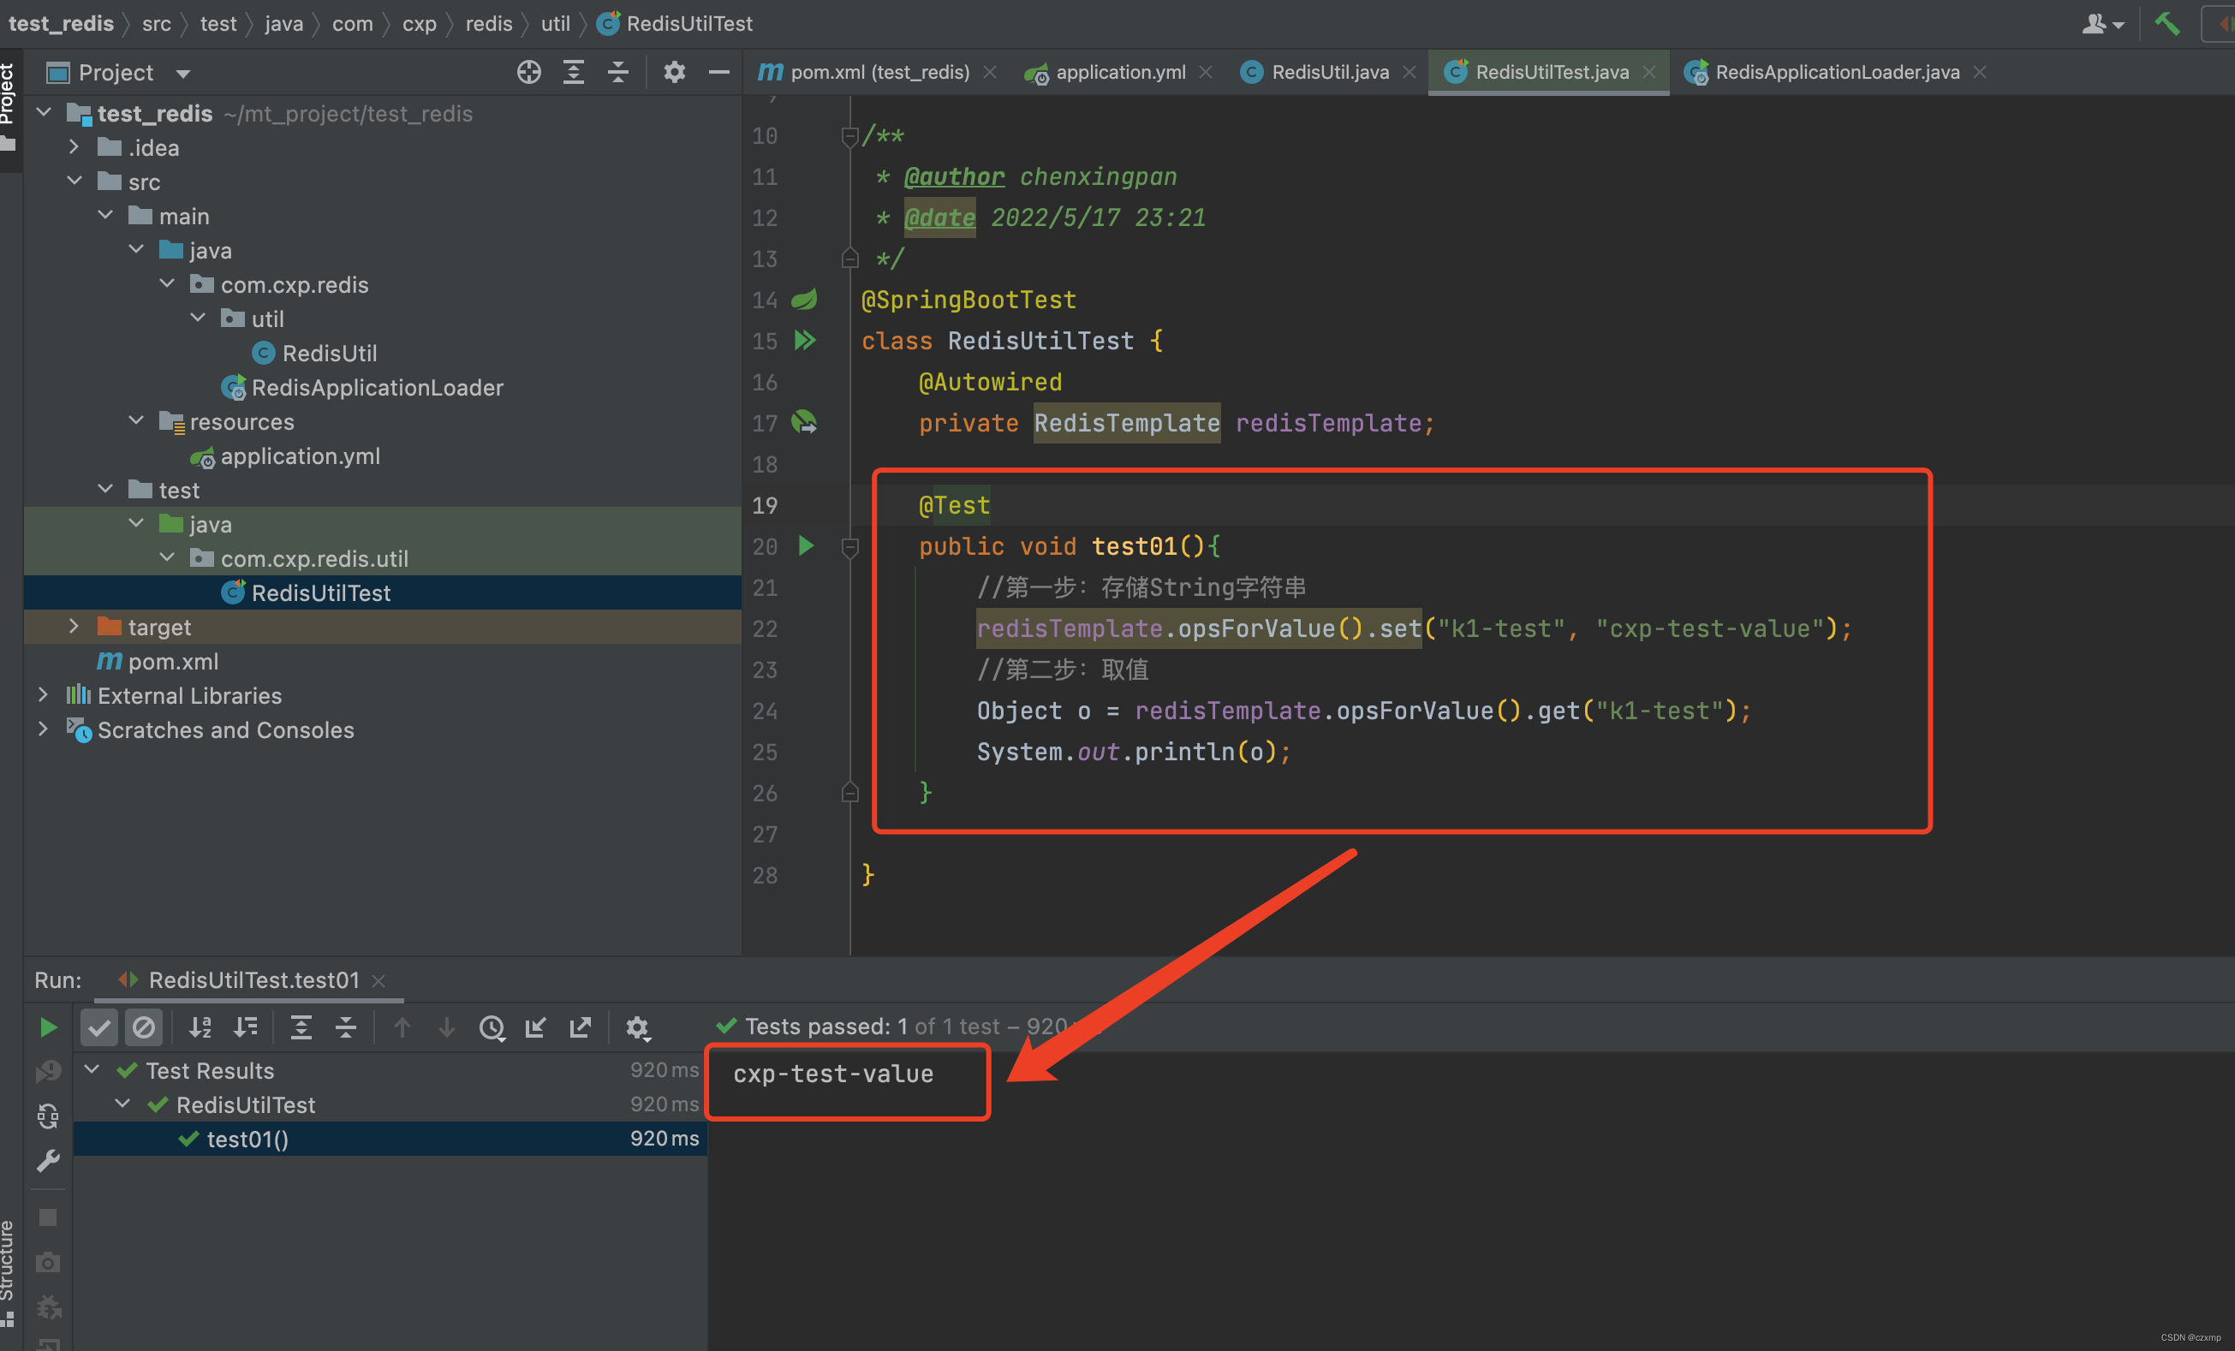Toggle Show Passed tests checkmark button
Viewport: 2235px width, 1351px height.
(98, 1027)
